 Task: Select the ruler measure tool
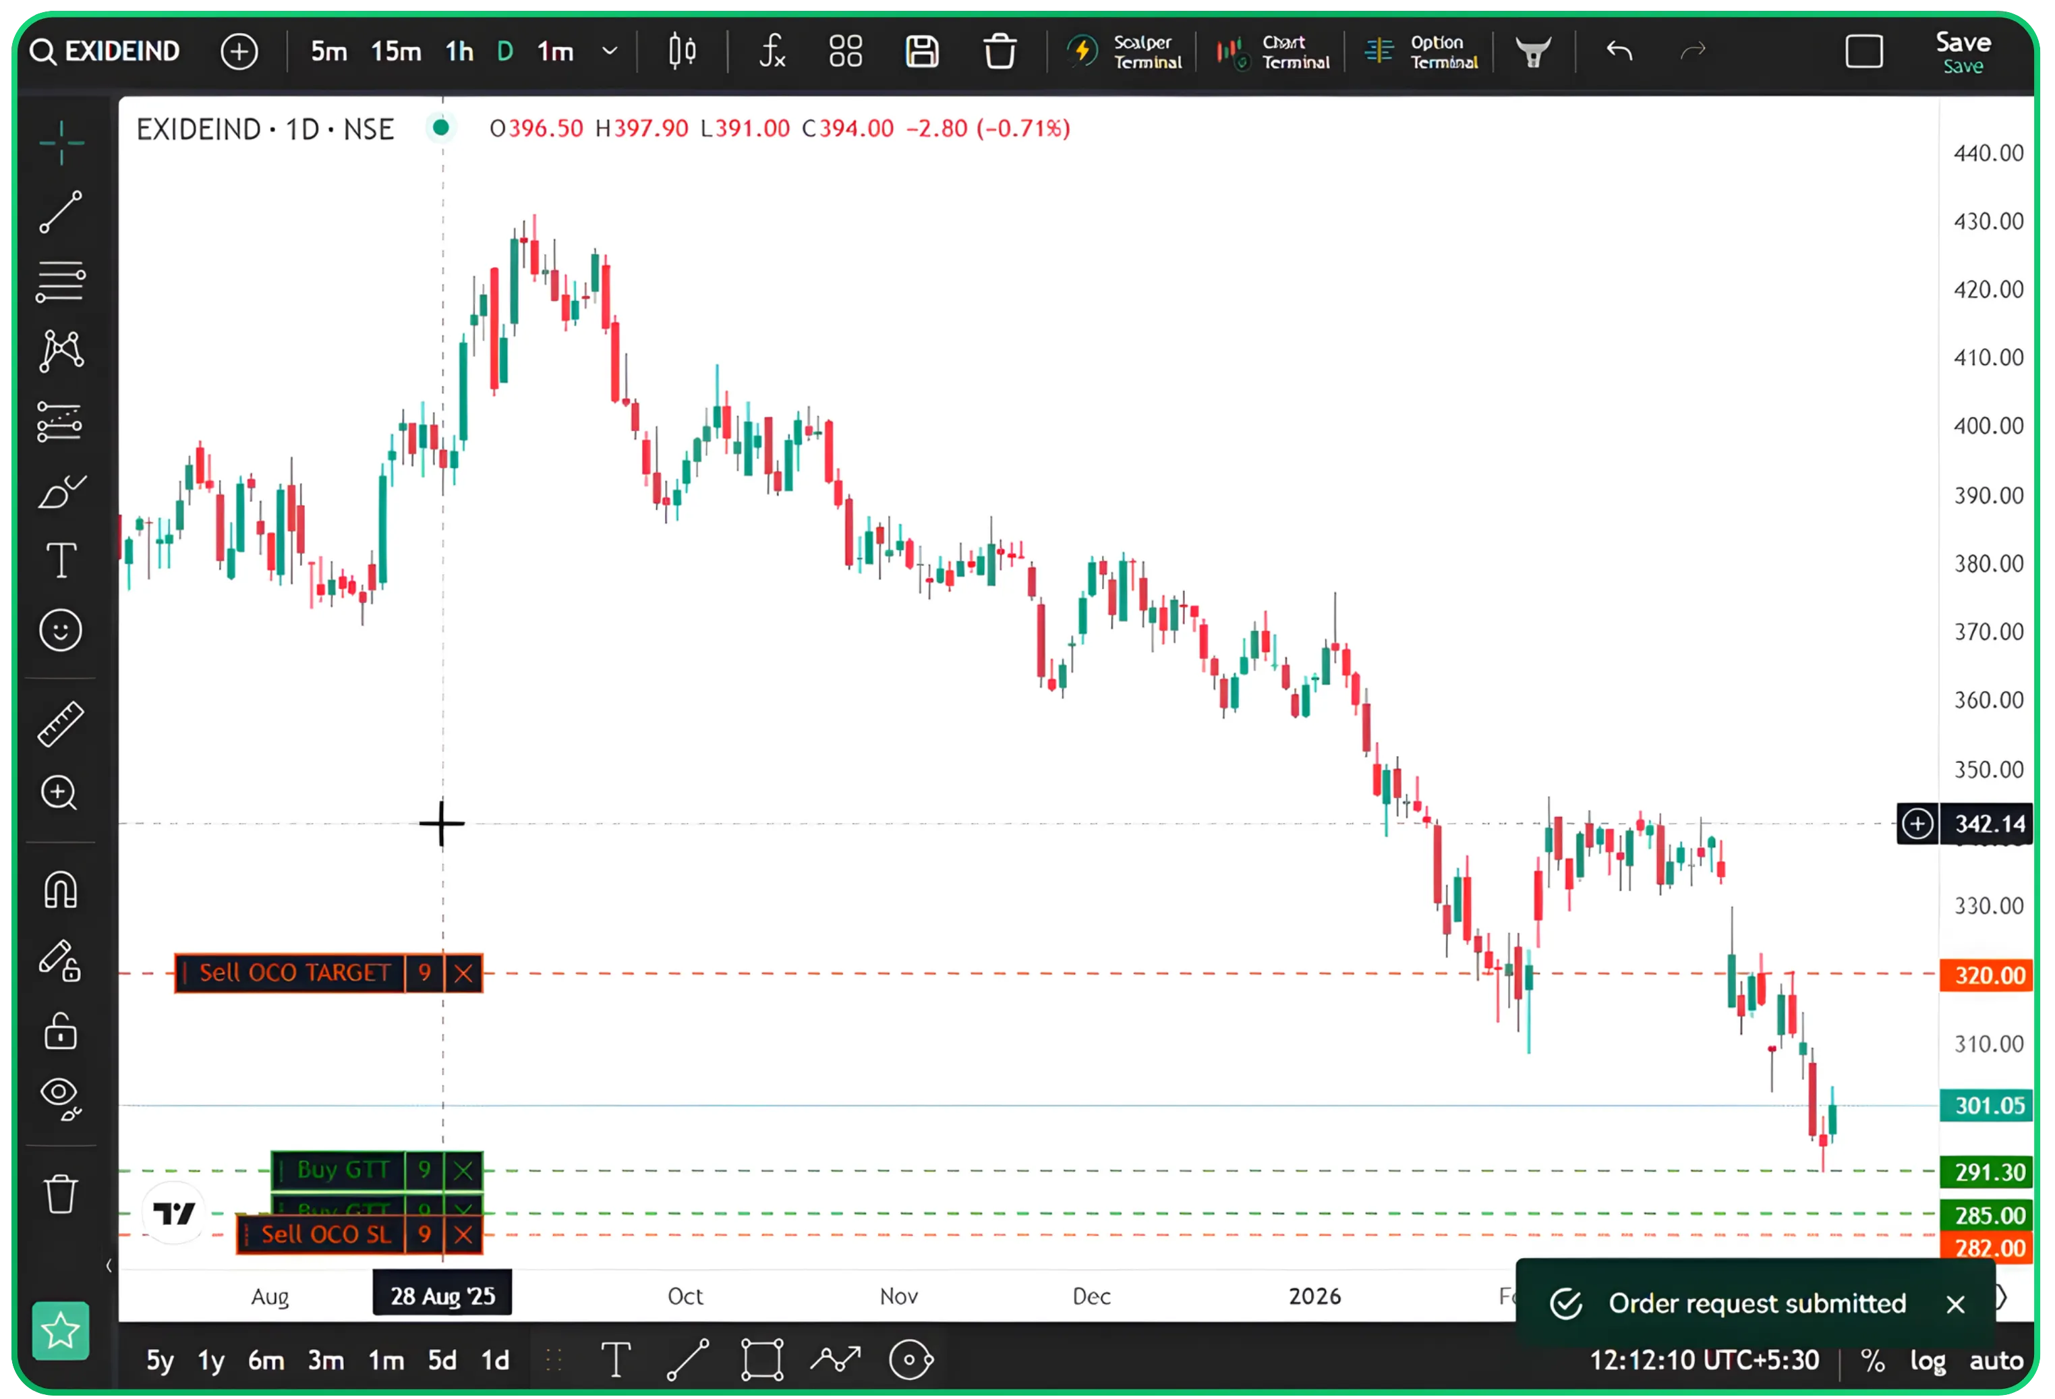tap(60, 724)
